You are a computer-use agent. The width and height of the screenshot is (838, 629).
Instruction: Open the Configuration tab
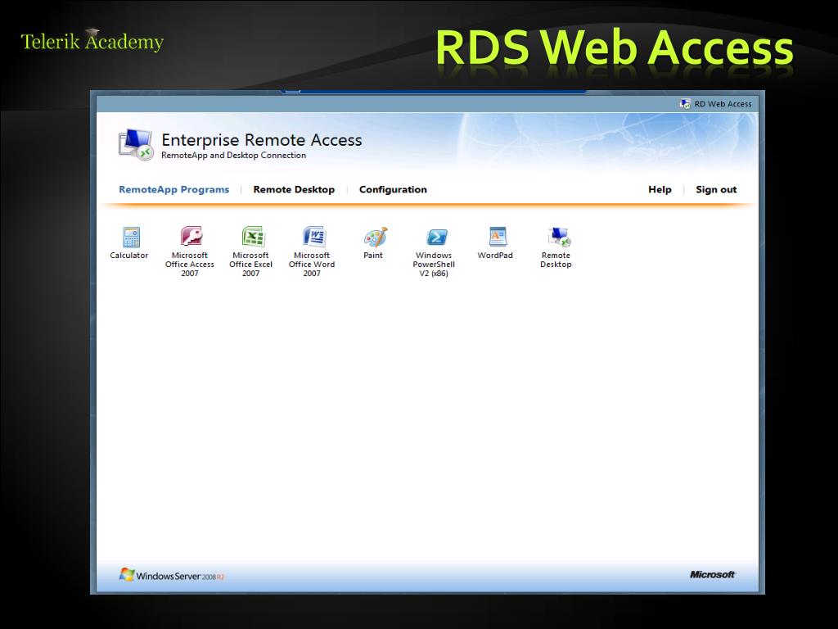tap(393, 189)
